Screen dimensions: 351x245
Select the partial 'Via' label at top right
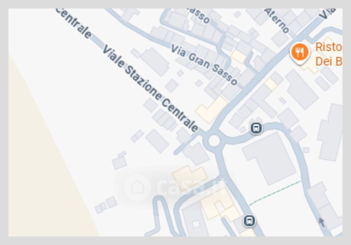click(x=329, y=13)
